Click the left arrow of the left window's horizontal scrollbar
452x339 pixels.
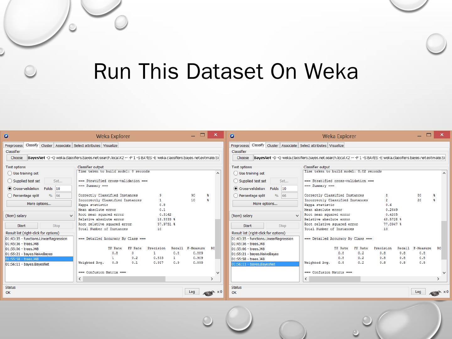click(x=80, y=279)
